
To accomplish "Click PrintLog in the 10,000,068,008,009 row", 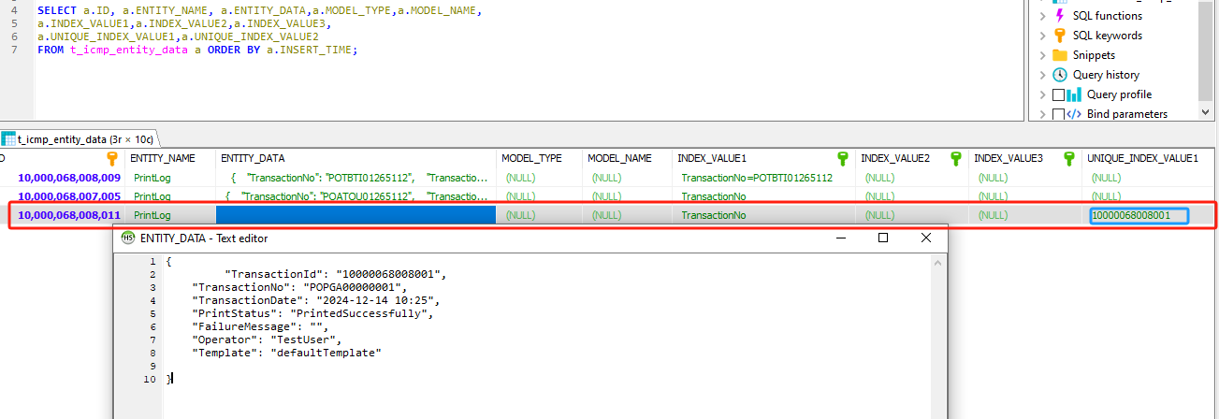I will click(x=152, y=178).
